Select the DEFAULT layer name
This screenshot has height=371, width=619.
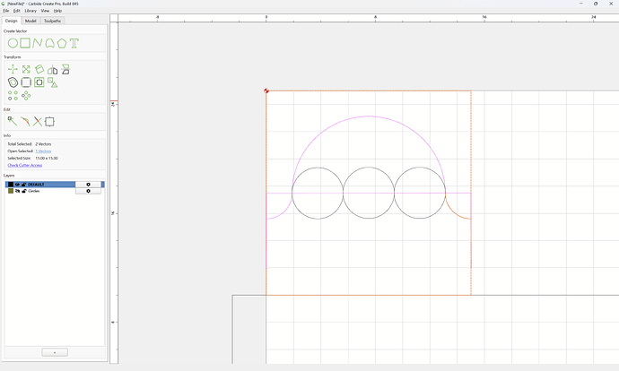click(x=36, y=185)
